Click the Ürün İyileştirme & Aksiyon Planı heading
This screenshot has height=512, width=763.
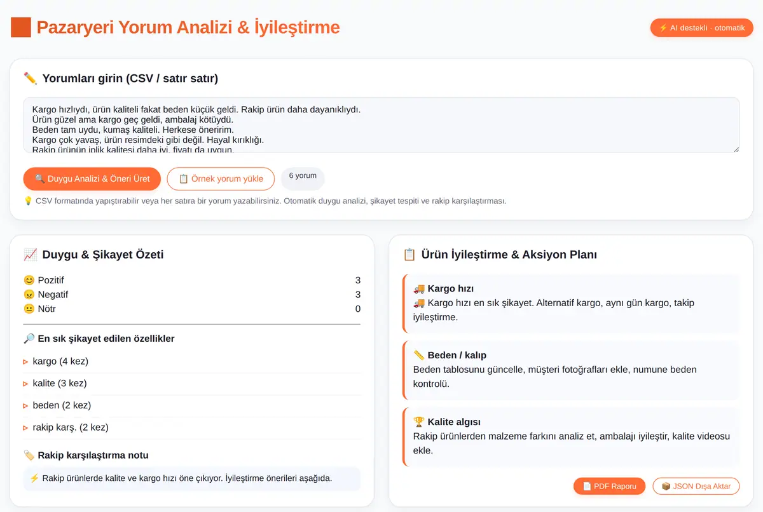pyautogui.click(x=509, y=255)
